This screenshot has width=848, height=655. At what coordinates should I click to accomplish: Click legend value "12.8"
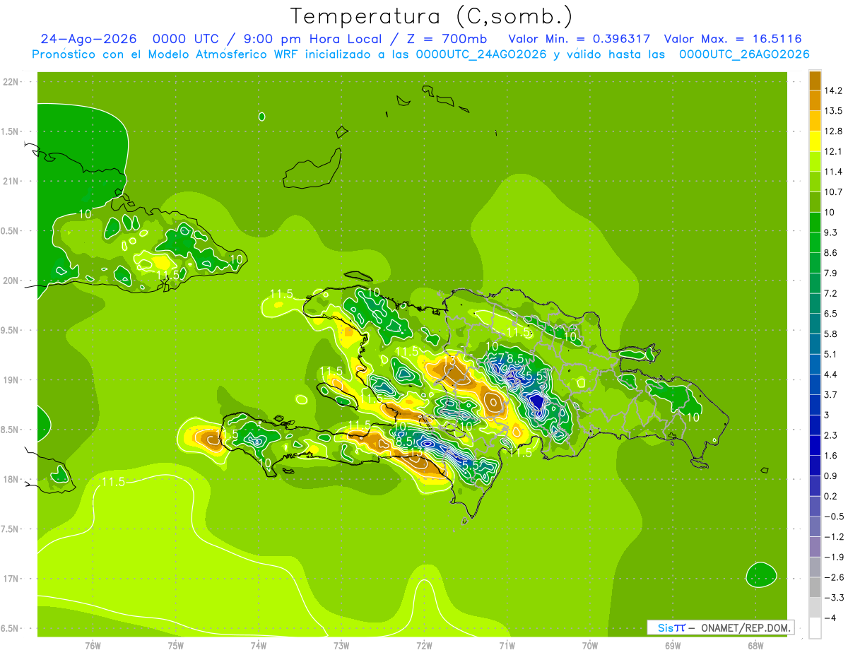point(834,131)
